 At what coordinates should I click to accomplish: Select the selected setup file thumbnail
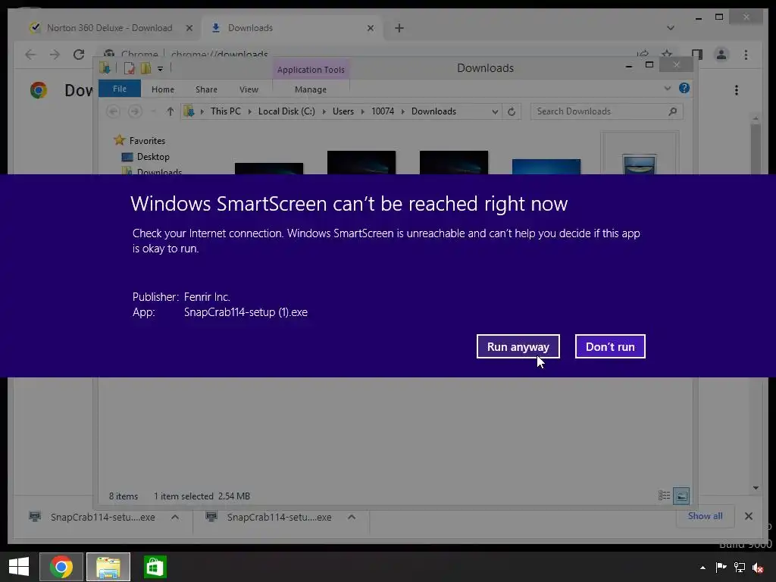tap(640, 153)
